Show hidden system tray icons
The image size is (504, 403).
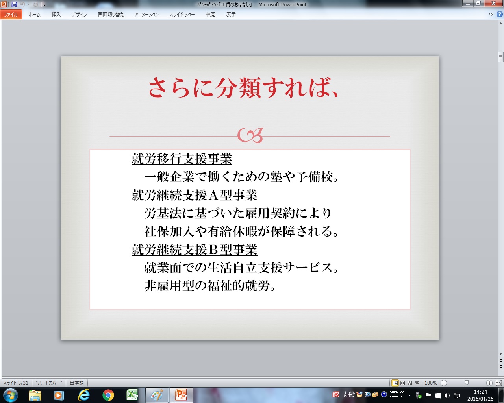tap(409, 396)
